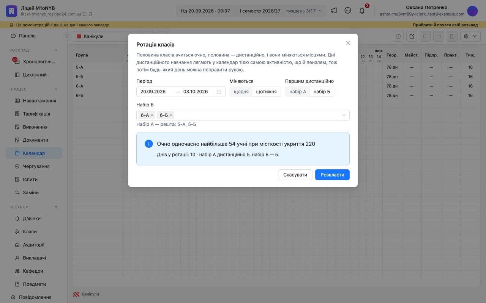Image resolution: width=486 pixels, height=303 pixels.
Task: Collapse the ПРОЦЕС sidebar section
Action: [x=56, y=89]
